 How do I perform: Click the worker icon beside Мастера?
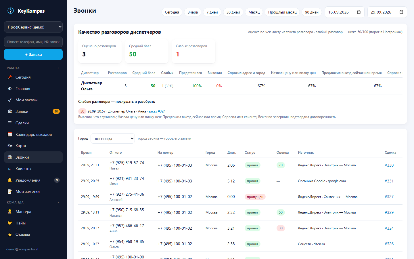click(10, 212)
